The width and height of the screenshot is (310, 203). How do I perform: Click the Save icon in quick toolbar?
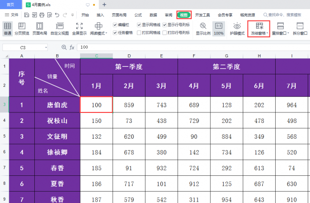click(x=27, y=15)
